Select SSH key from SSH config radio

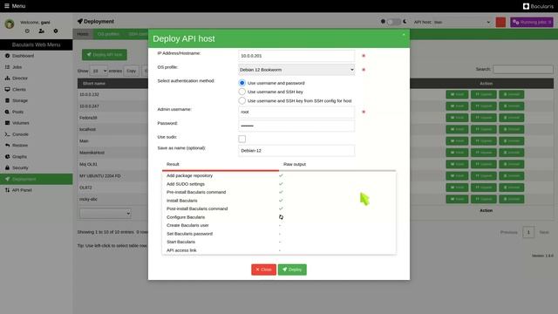tap(242, 101)
